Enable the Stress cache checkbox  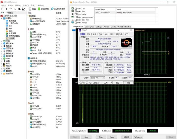[76, 14]
